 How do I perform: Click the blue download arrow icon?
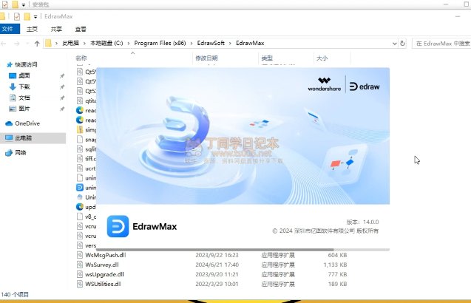(13, 86)
